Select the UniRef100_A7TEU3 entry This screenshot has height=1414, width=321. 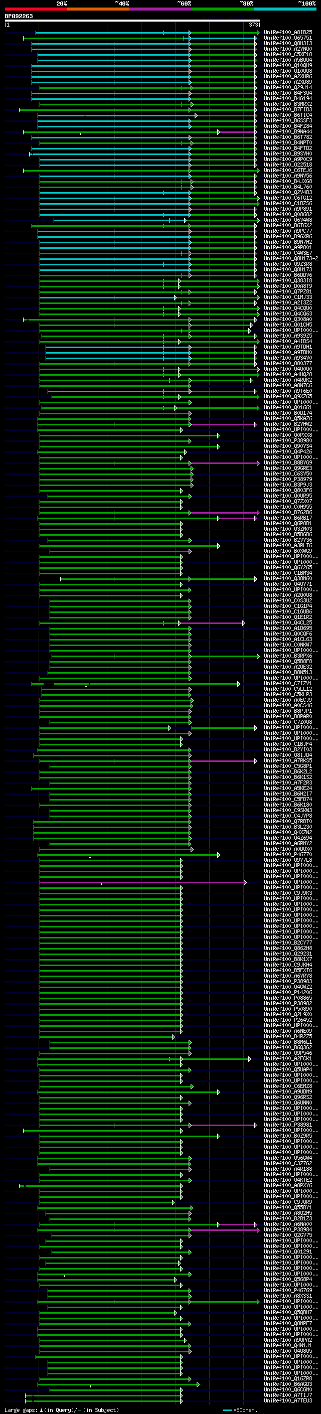point(288,1400)
